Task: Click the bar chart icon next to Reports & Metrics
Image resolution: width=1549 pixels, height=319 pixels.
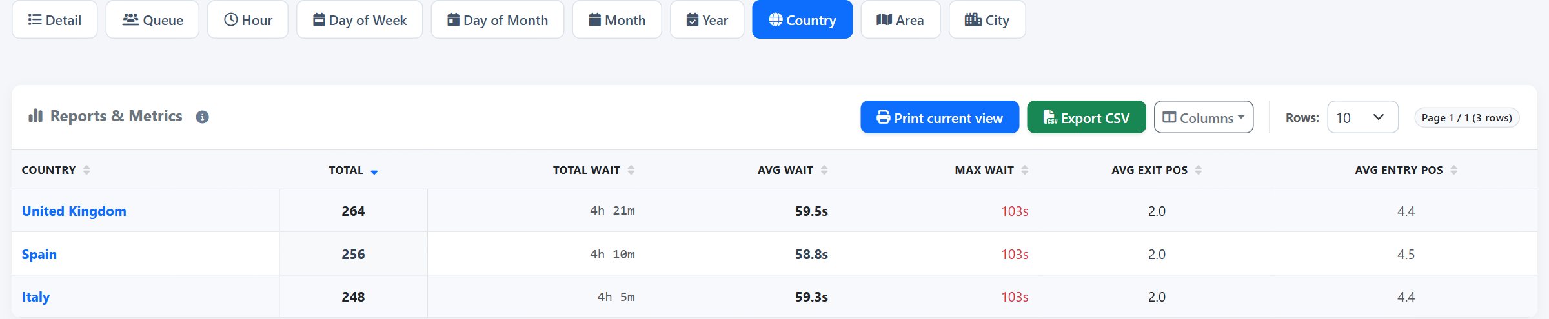Action: (35, 116)
